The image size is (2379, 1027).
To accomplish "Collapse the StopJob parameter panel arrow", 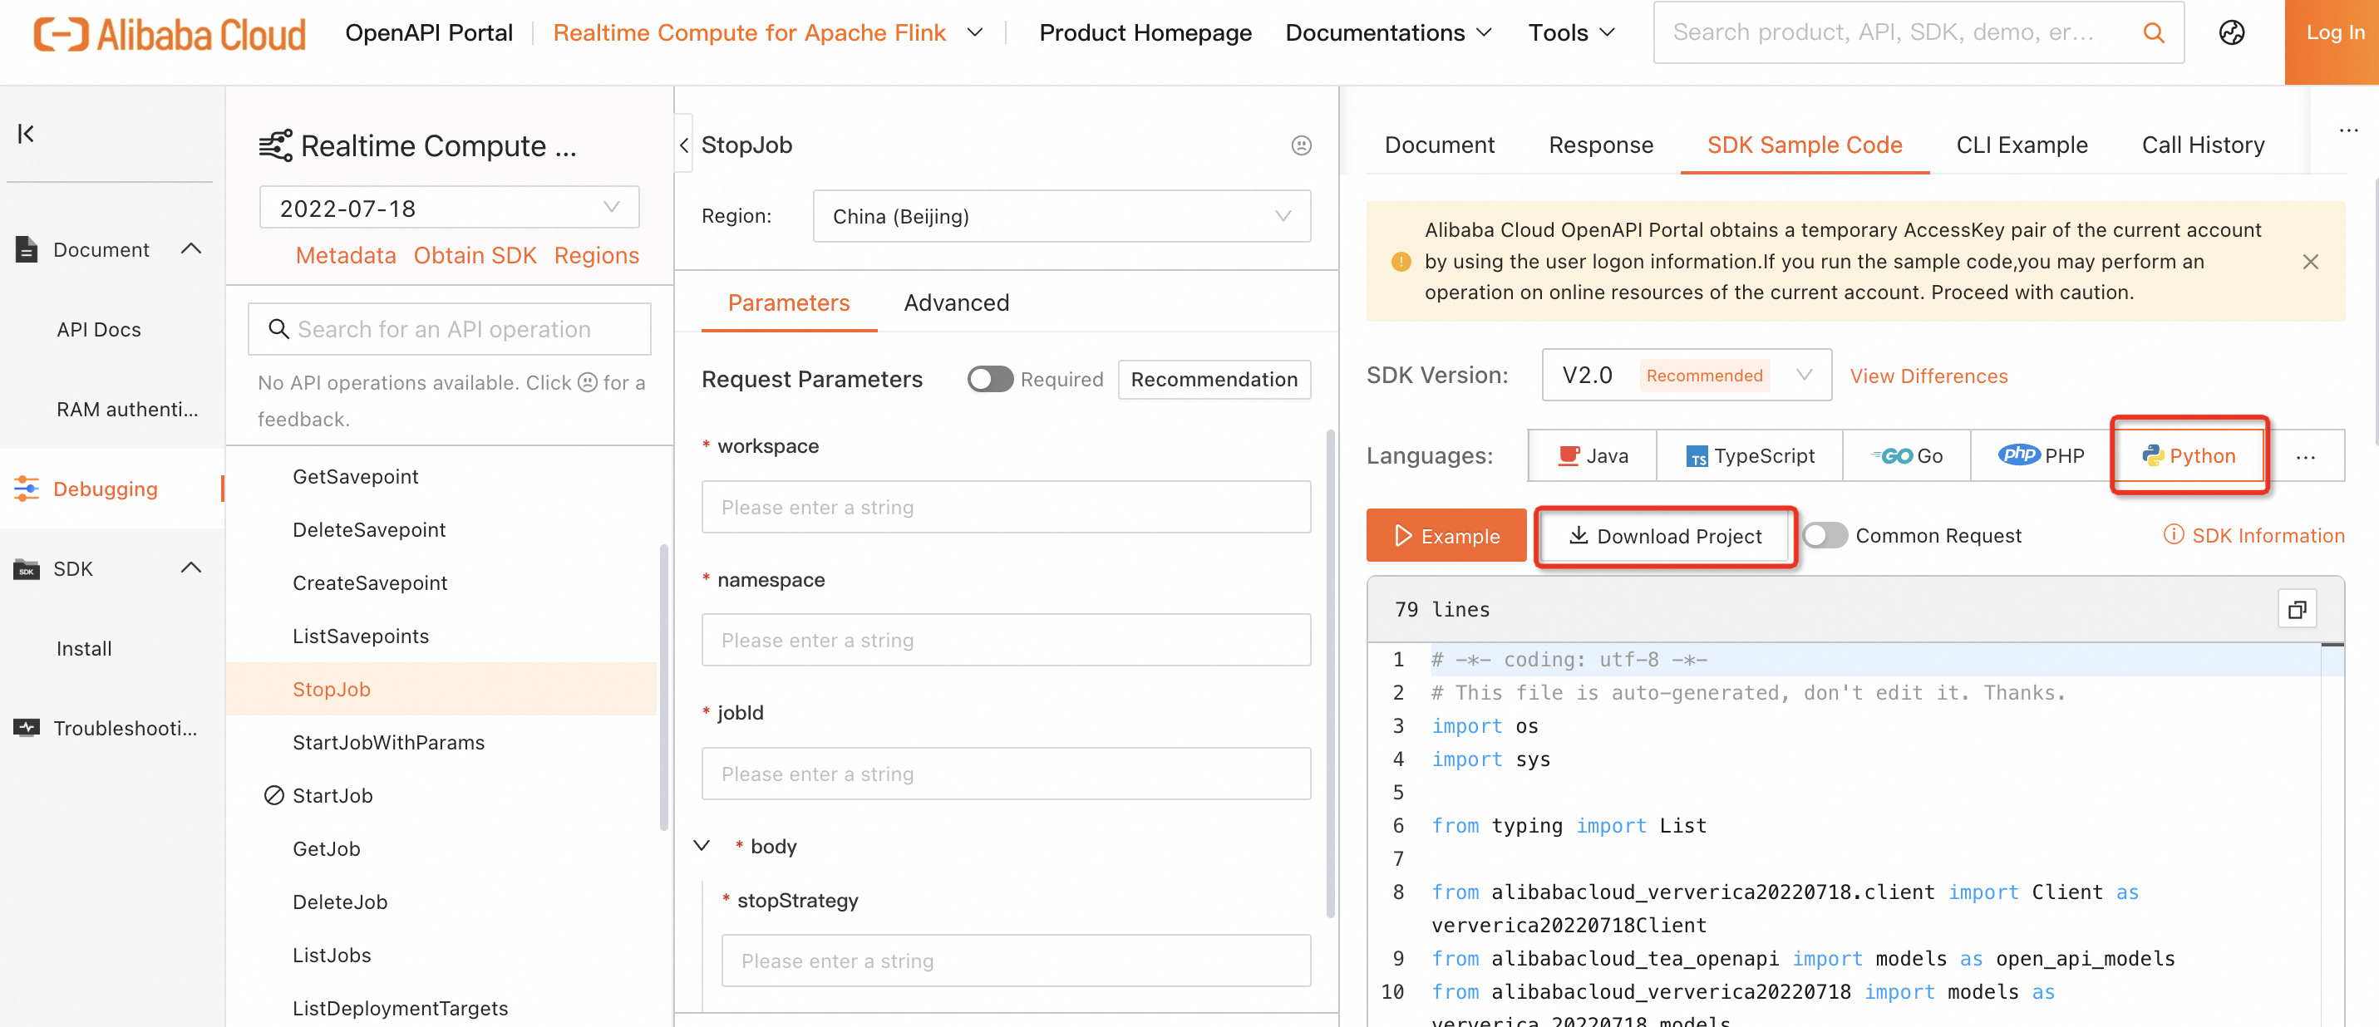I will pos(684,145).
